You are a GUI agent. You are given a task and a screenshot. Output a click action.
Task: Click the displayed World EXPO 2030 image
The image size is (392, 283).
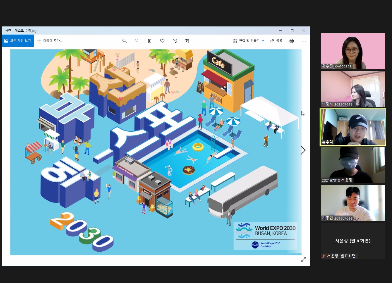(156, 152)
